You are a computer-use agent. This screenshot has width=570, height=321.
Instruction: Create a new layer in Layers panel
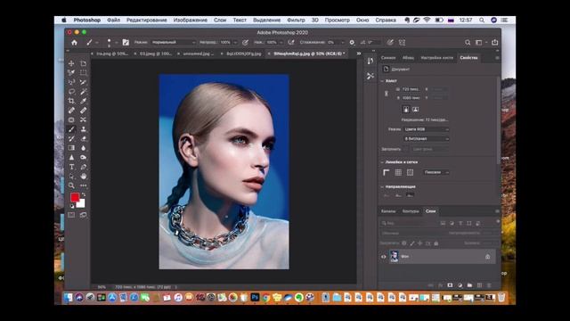pyautogui.click(x=479, y=285)
